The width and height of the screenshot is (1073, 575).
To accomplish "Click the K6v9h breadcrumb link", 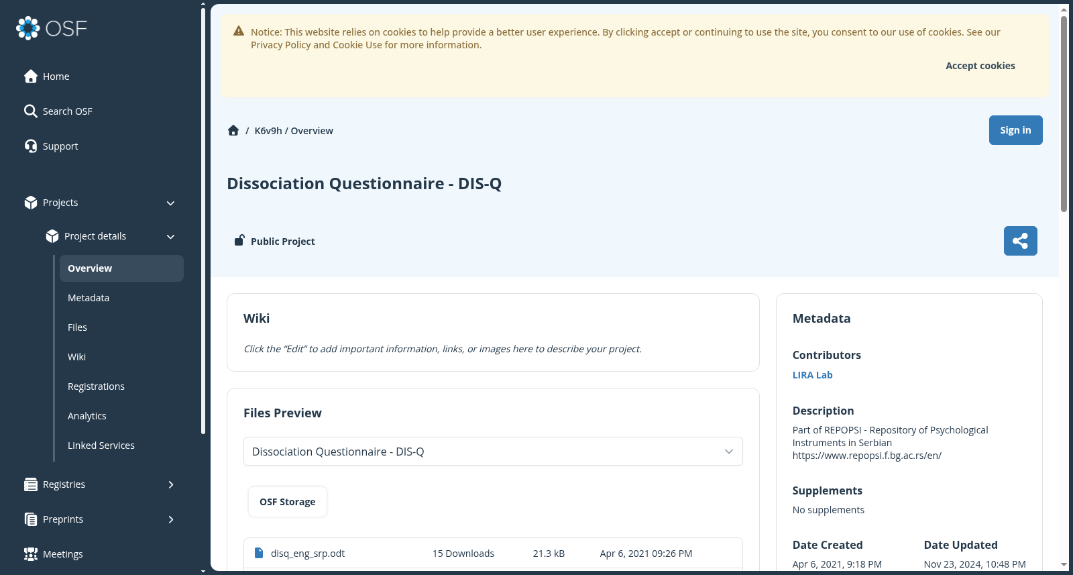I will coord(268,131).
